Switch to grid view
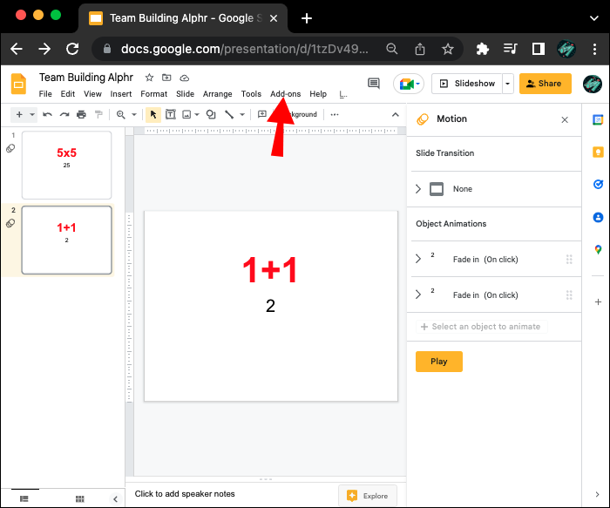 tap(80, 498)
